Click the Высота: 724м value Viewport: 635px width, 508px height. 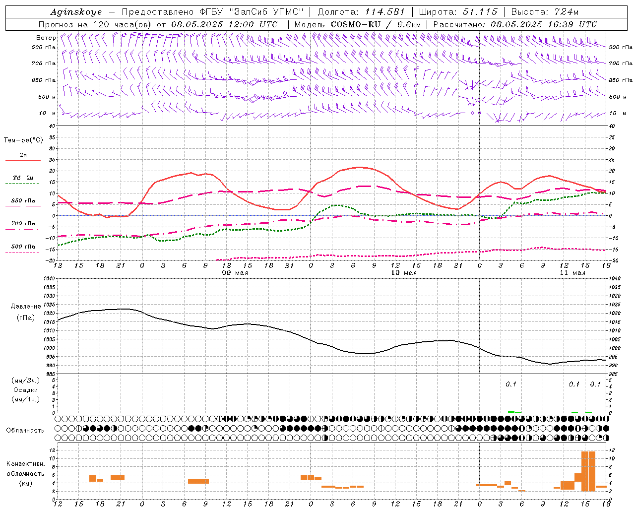click(544, 12)
